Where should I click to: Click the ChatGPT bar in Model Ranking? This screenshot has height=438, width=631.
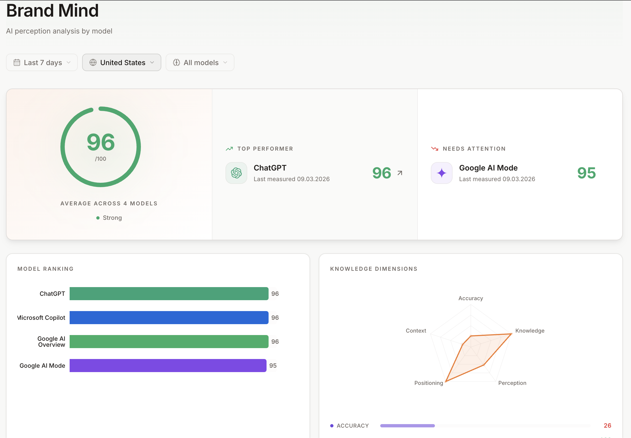click(169, 294)
